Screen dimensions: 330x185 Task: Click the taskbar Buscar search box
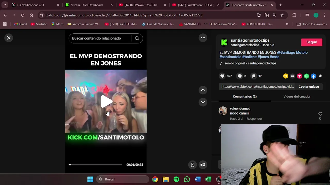coord(123,179)
